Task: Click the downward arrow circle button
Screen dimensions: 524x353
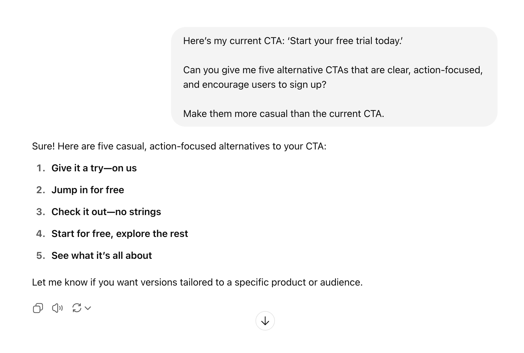Action: point(265,320)
